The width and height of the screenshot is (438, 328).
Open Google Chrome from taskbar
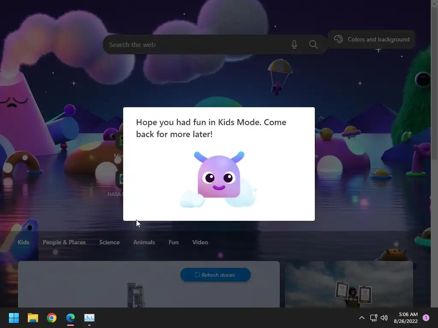(x=52, y=318)
